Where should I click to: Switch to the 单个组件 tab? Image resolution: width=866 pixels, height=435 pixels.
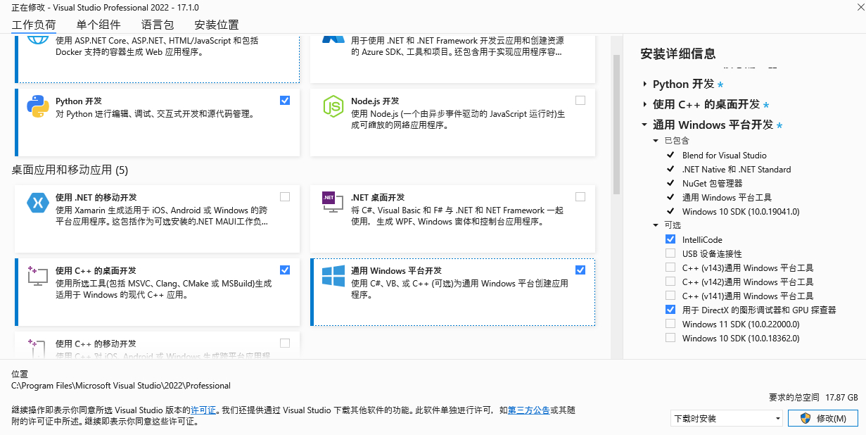(98, 25)
